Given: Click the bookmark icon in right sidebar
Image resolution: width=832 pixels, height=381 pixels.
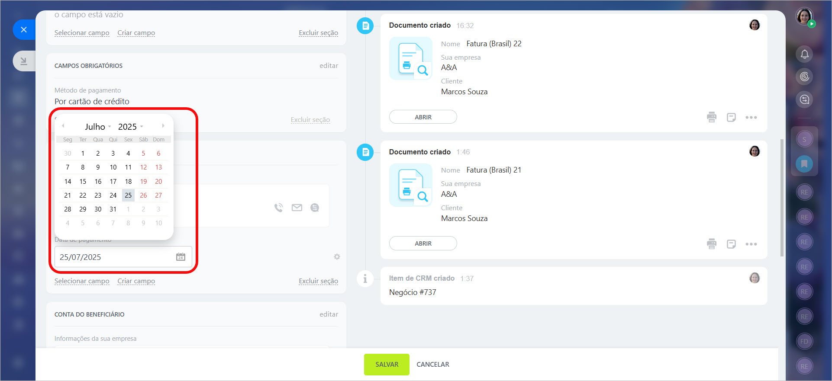Looking at the screenshot, I should [804, 164].
